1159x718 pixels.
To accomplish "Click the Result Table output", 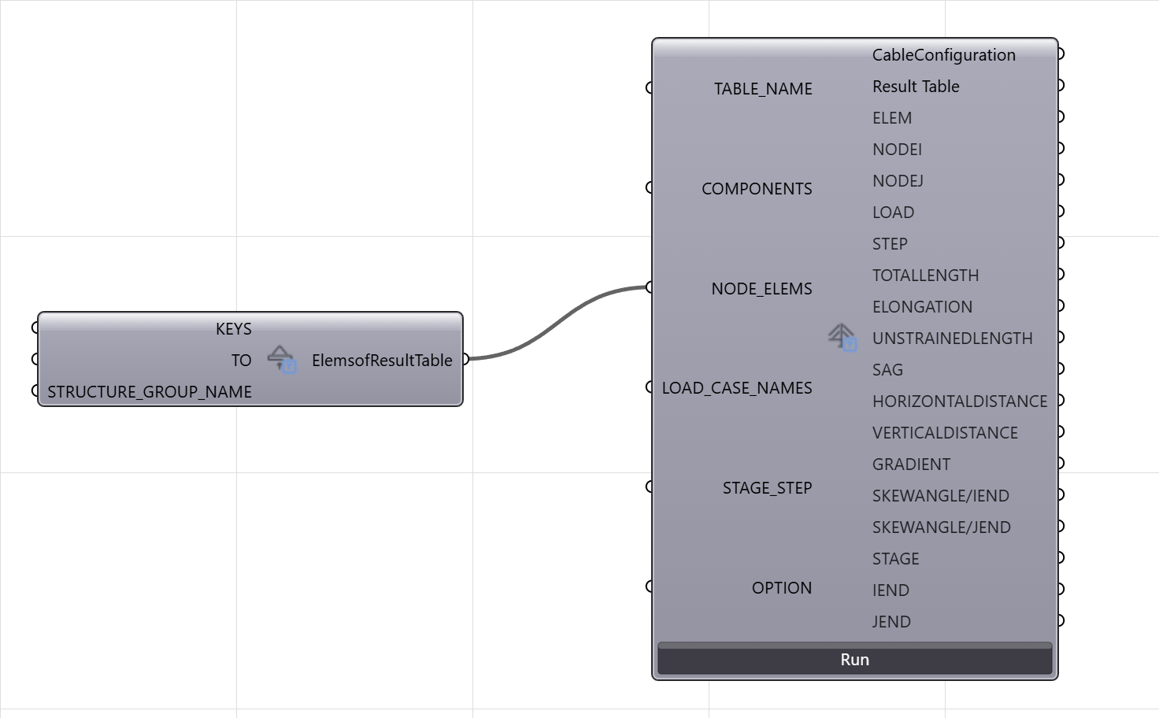I will click(916, 87).
